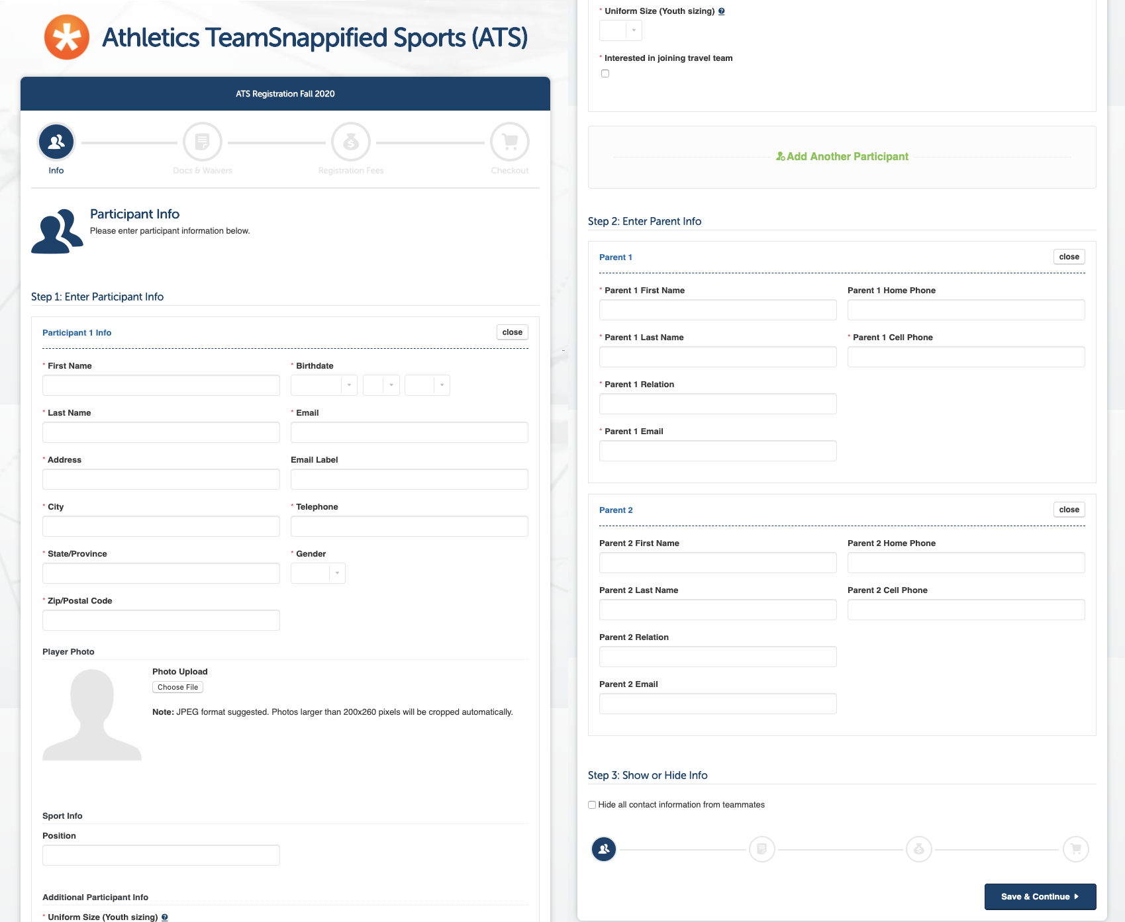Click the Info step people icon
This screenshot has height=922, width=1125.
56,142
